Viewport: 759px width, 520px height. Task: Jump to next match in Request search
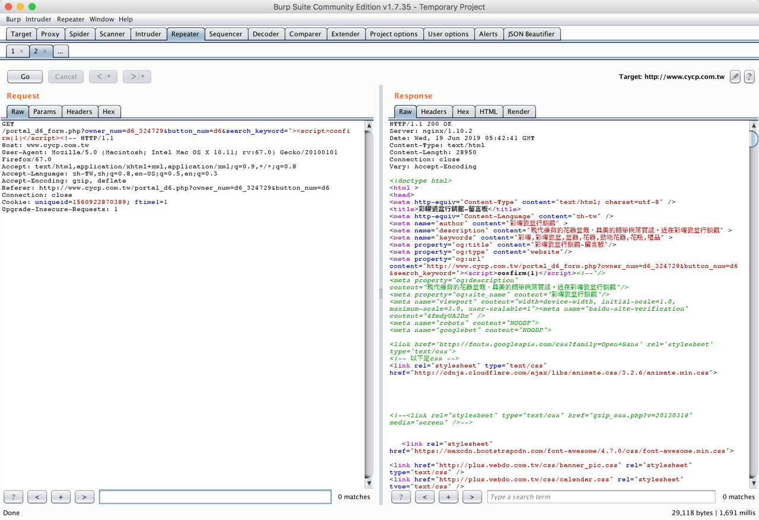click(x=85, y=497)
